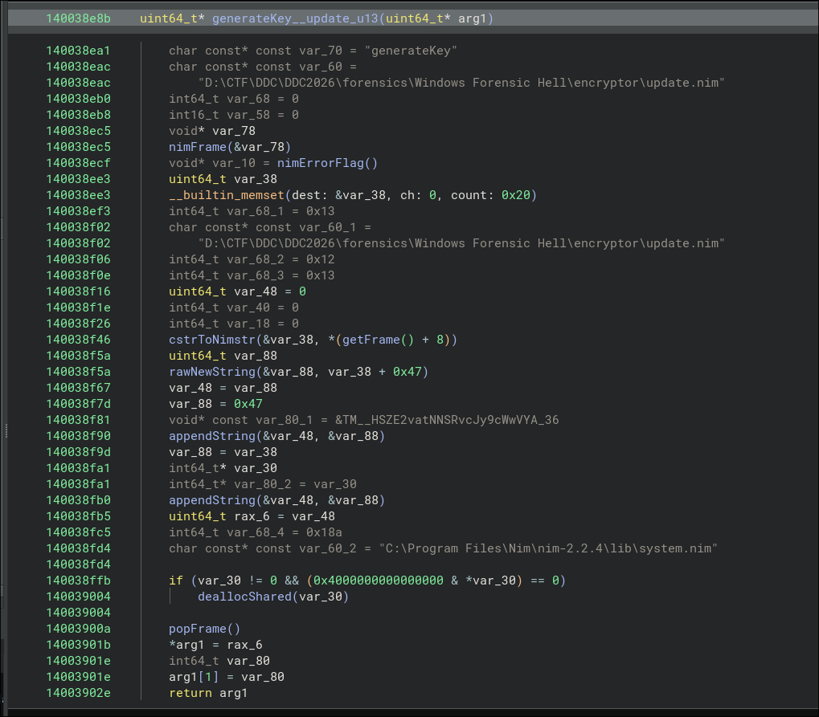Click the __builtin_memset call
The width and height of the screenshot is (819, 717).
pyautogui.click(x=227, y=195)
